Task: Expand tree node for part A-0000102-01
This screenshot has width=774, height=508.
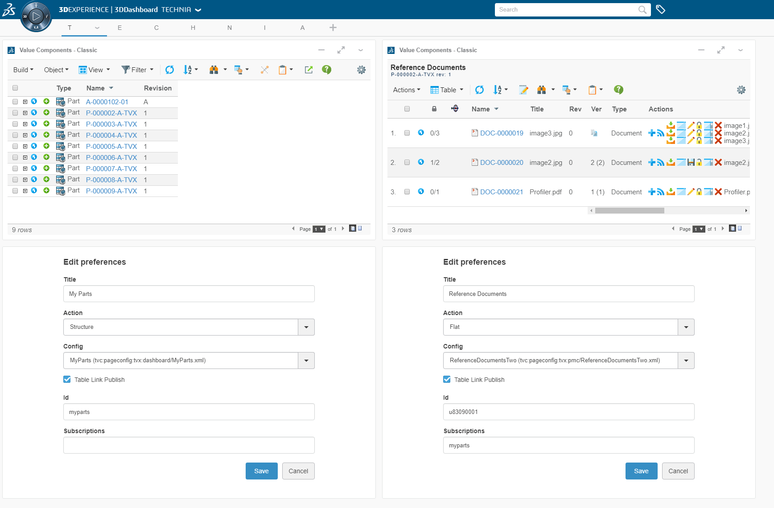Action: coord(25,102)
